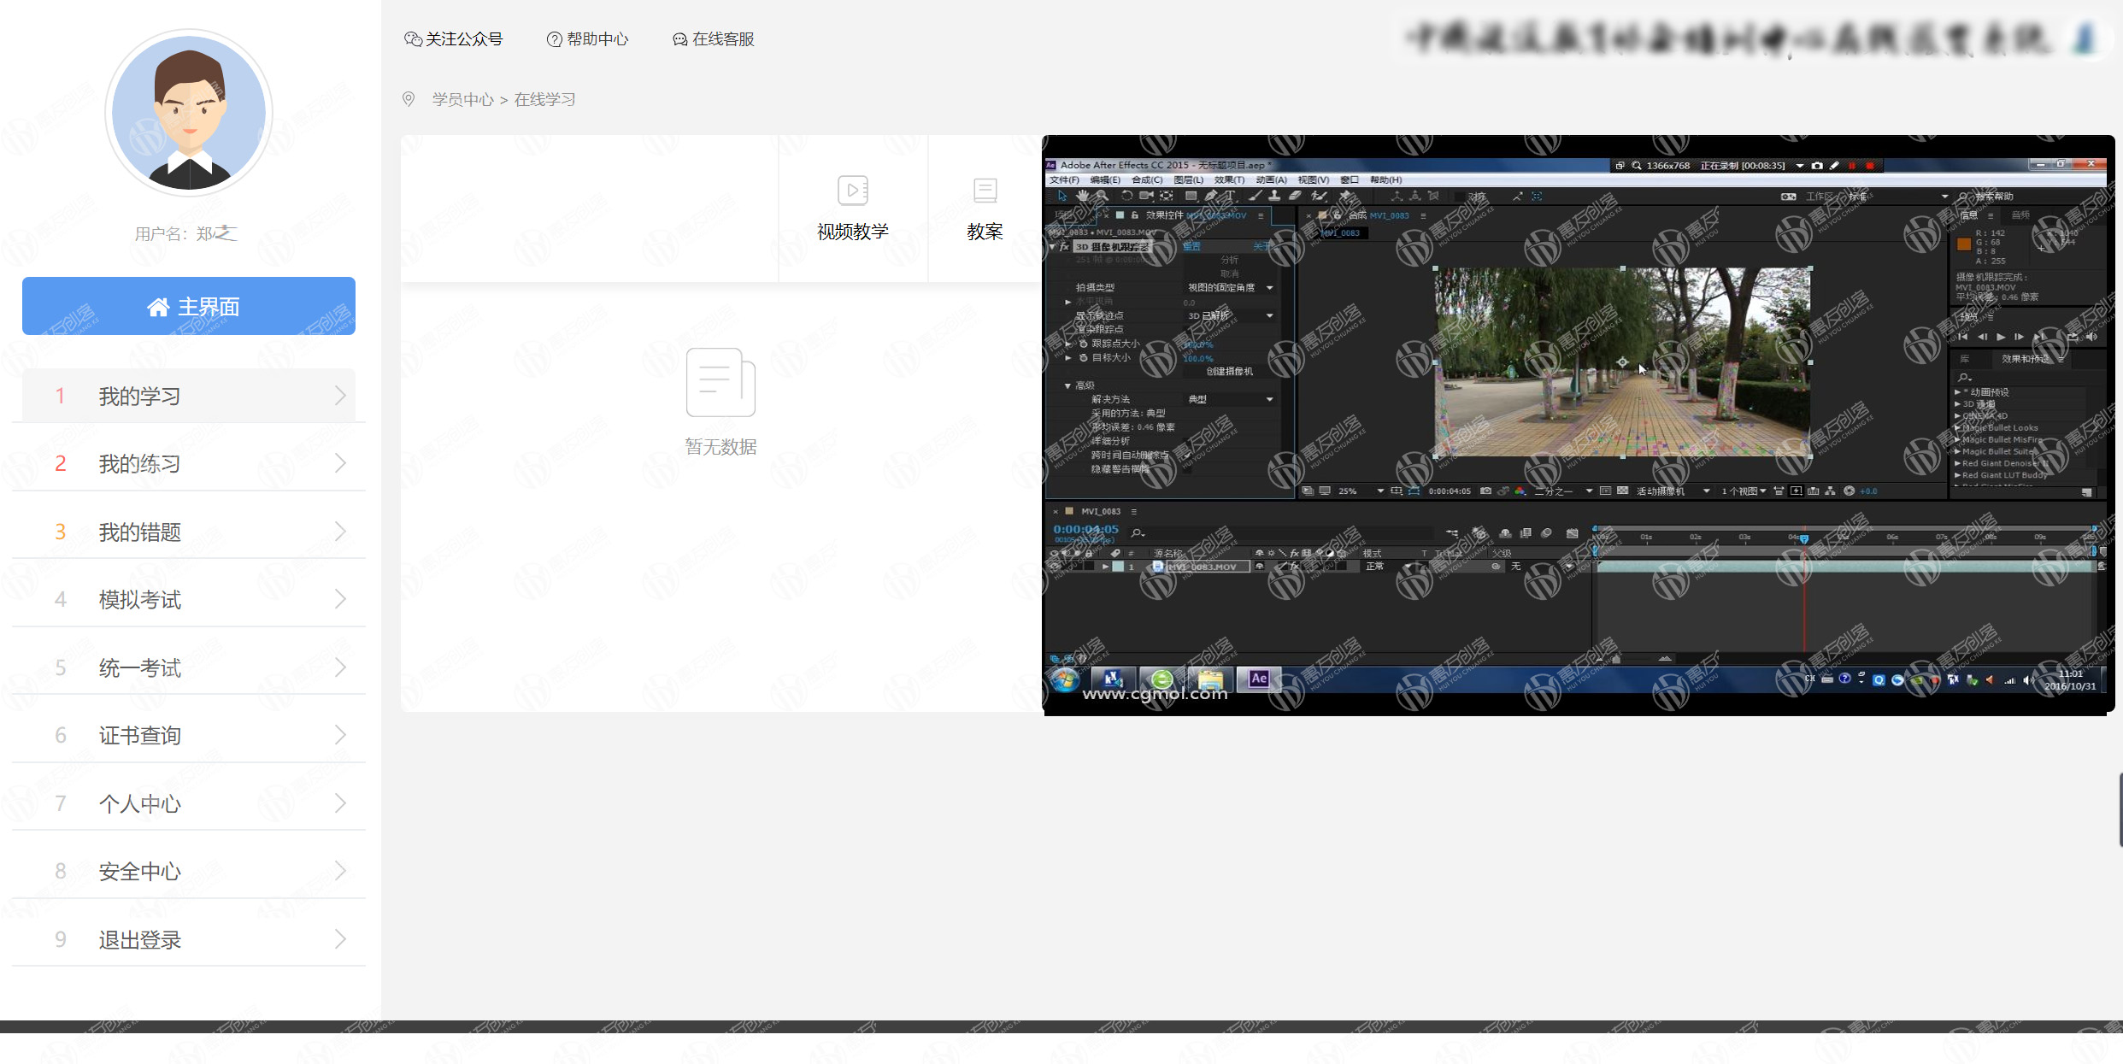
Task: Click the Ae icon in Windows taskbar
Action: click(x=1258, y=679)
